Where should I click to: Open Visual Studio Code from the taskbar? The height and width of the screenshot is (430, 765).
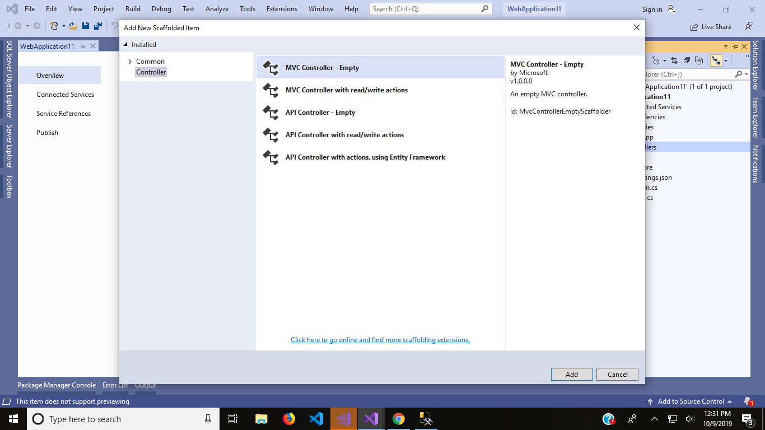click(316, 418)
